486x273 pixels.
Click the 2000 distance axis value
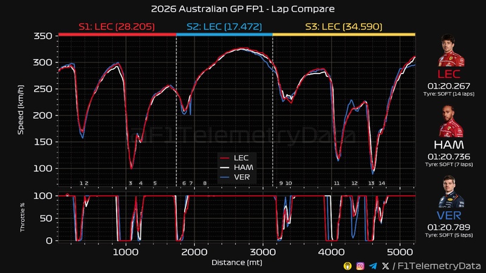click(194, 252)
